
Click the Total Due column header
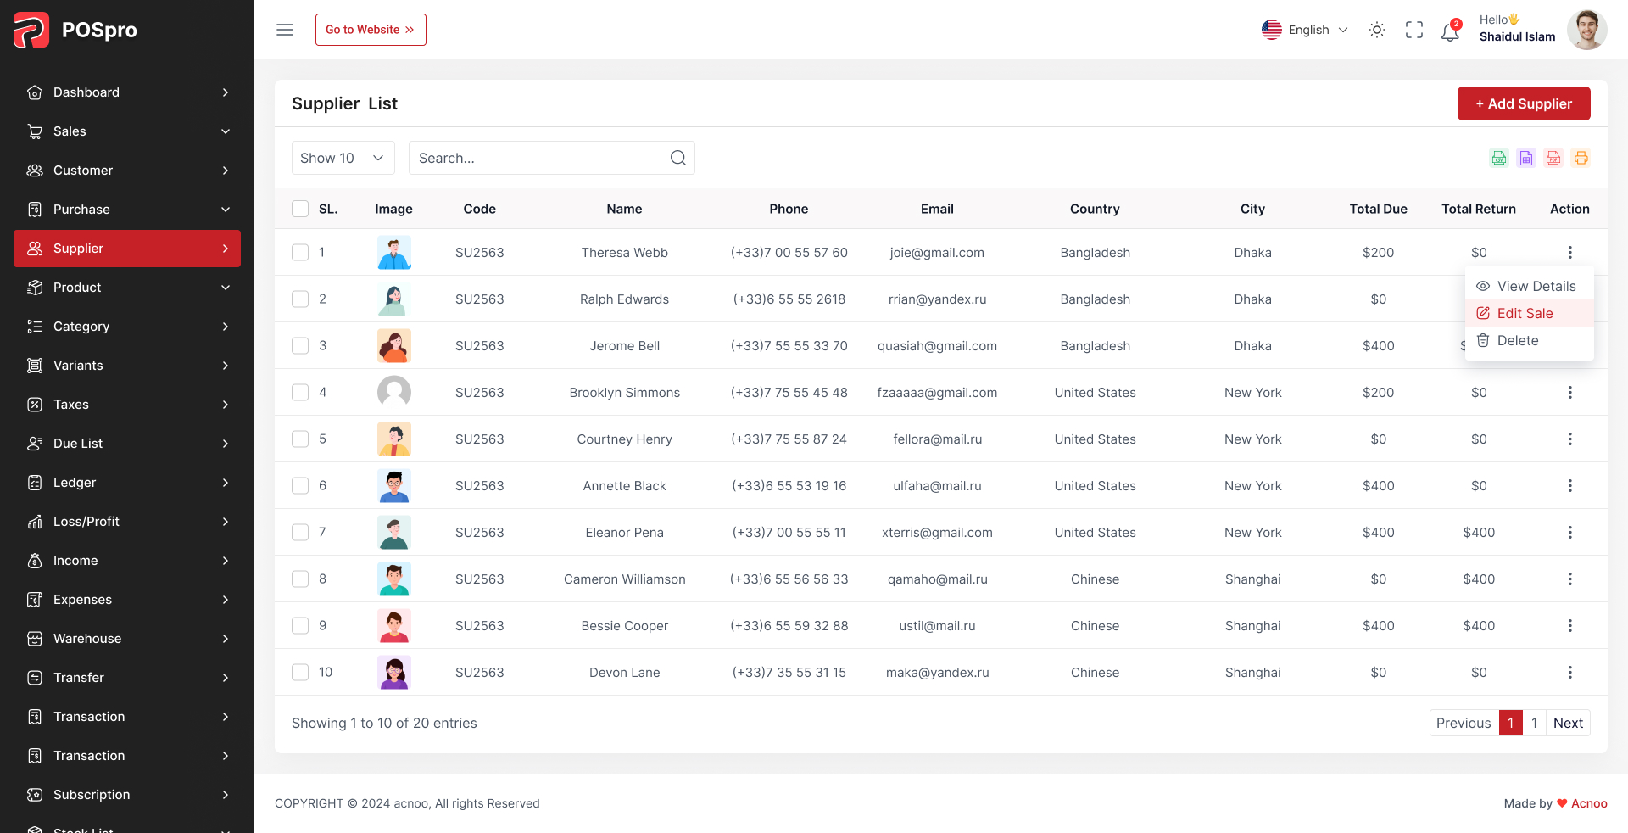[x=1379, y=209]
